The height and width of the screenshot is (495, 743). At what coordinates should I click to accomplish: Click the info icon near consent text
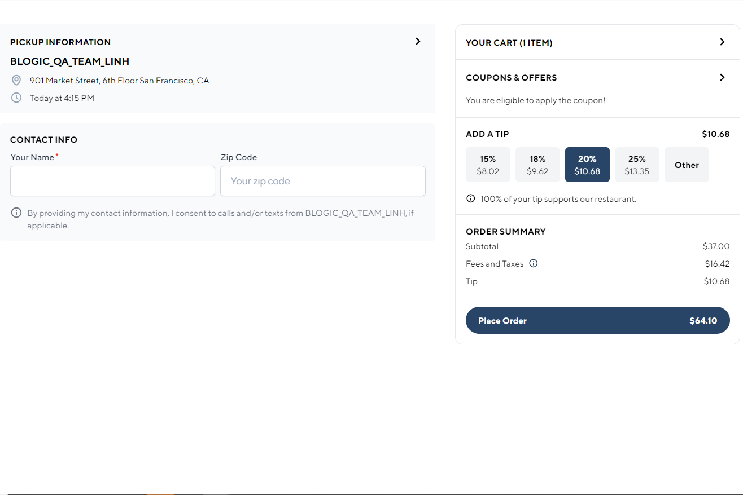point(16,213)
